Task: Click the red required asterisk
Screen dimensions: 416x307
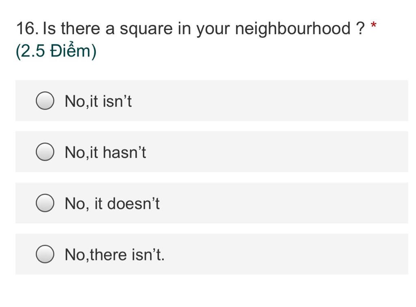Action: pyautogui.click(x=374, y=25)
